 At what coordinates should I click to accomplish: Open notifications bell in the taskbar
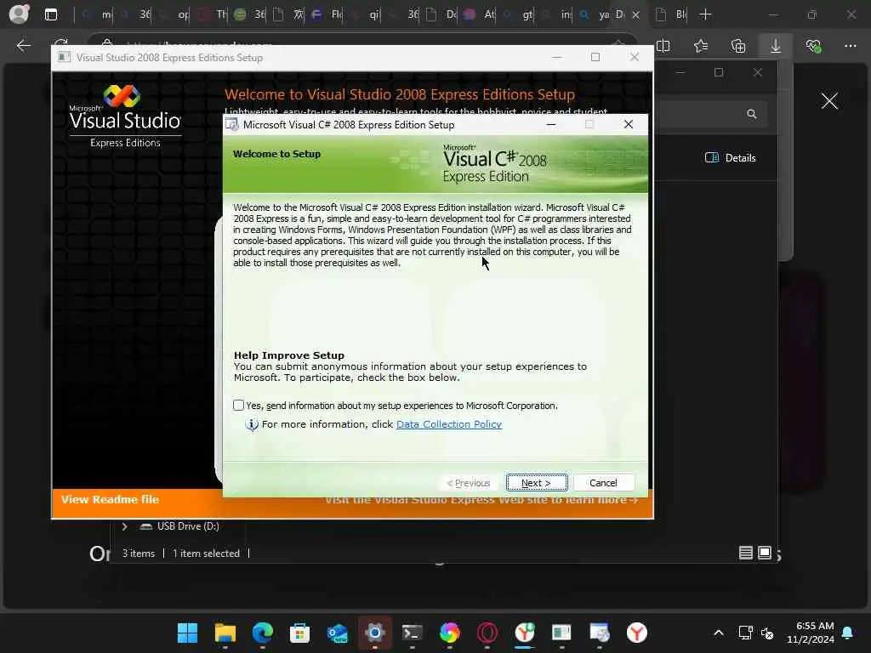pyautogui.click(x=848, y=633)
